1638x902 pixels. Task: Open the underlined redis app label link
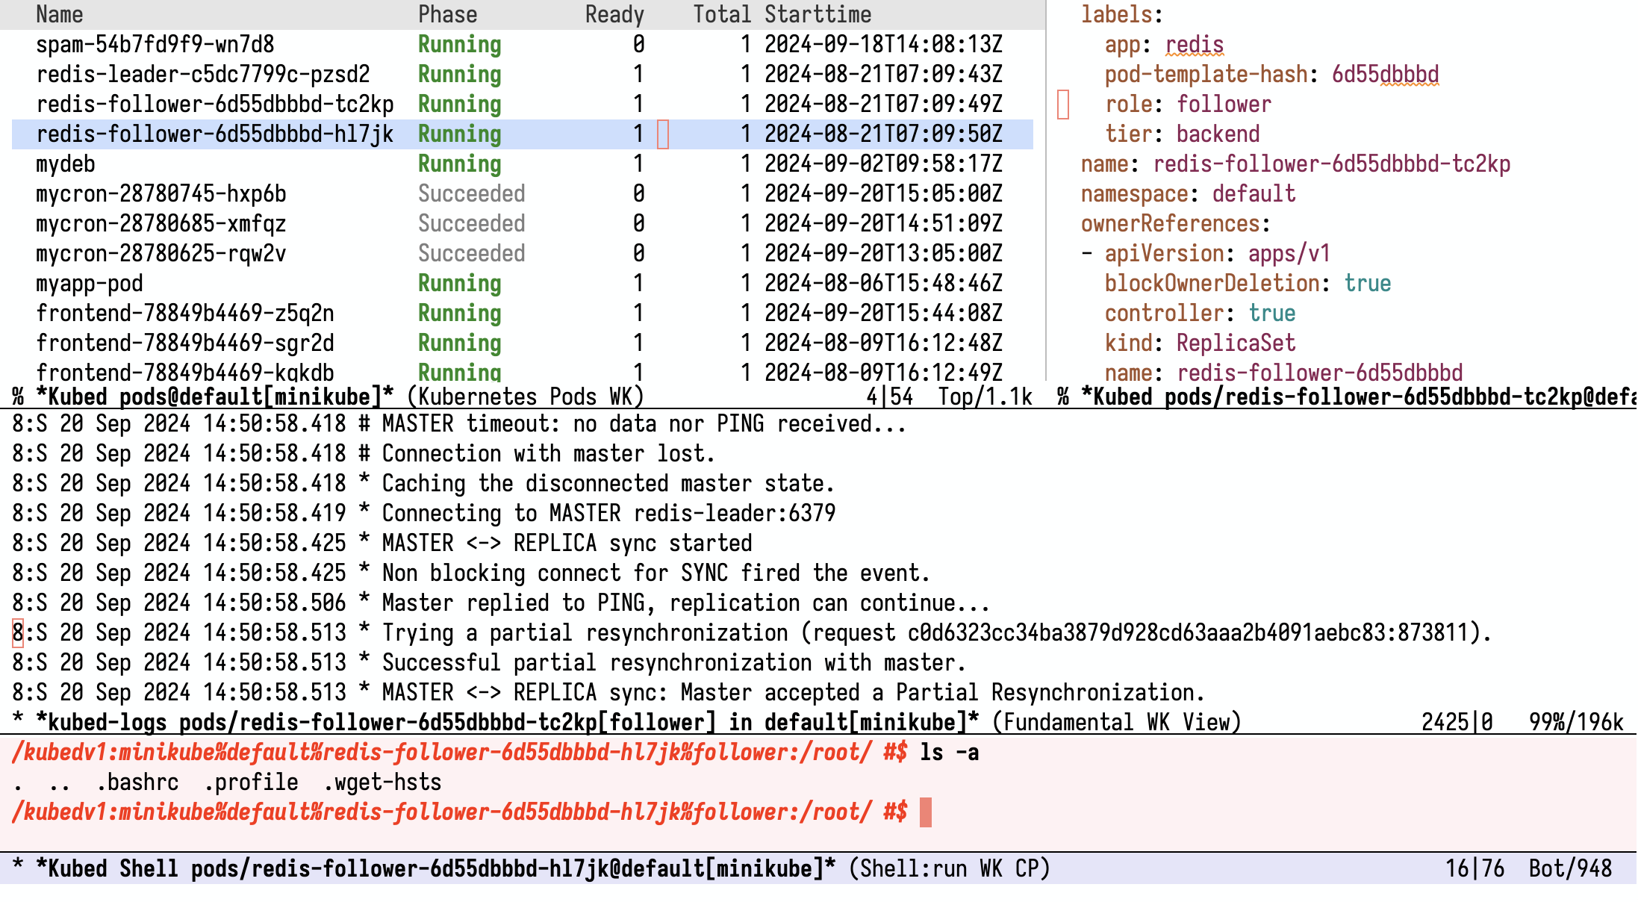[x=1195, y=44]
